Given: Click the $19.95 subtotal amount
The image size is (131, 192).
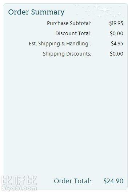Looking at the screenshot, I should point(116,23).
